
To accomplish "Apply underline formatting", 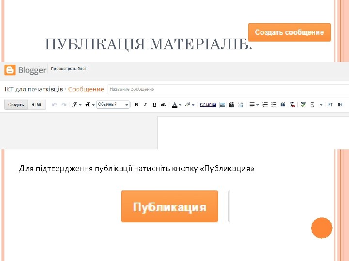I will point(154,105).
